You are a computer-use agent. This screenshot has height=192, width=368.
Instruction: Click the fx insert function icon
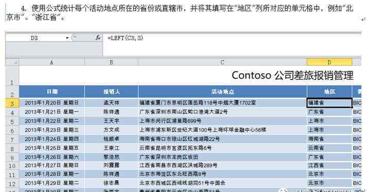coord(98,37)
